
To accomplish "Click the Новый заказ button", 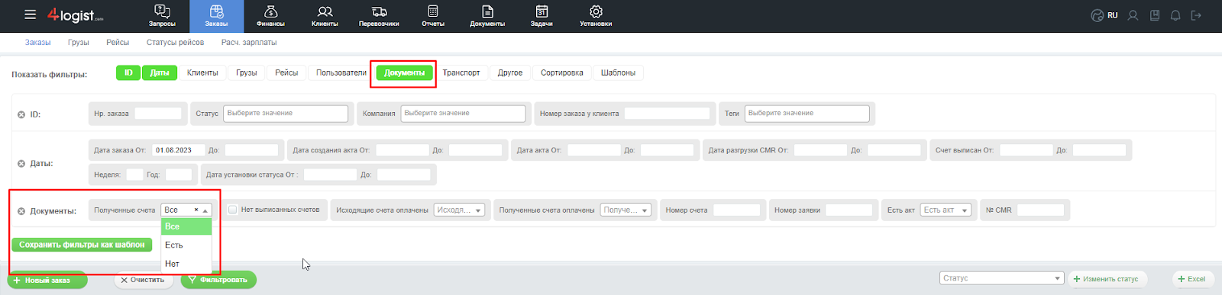I will 47,280.
